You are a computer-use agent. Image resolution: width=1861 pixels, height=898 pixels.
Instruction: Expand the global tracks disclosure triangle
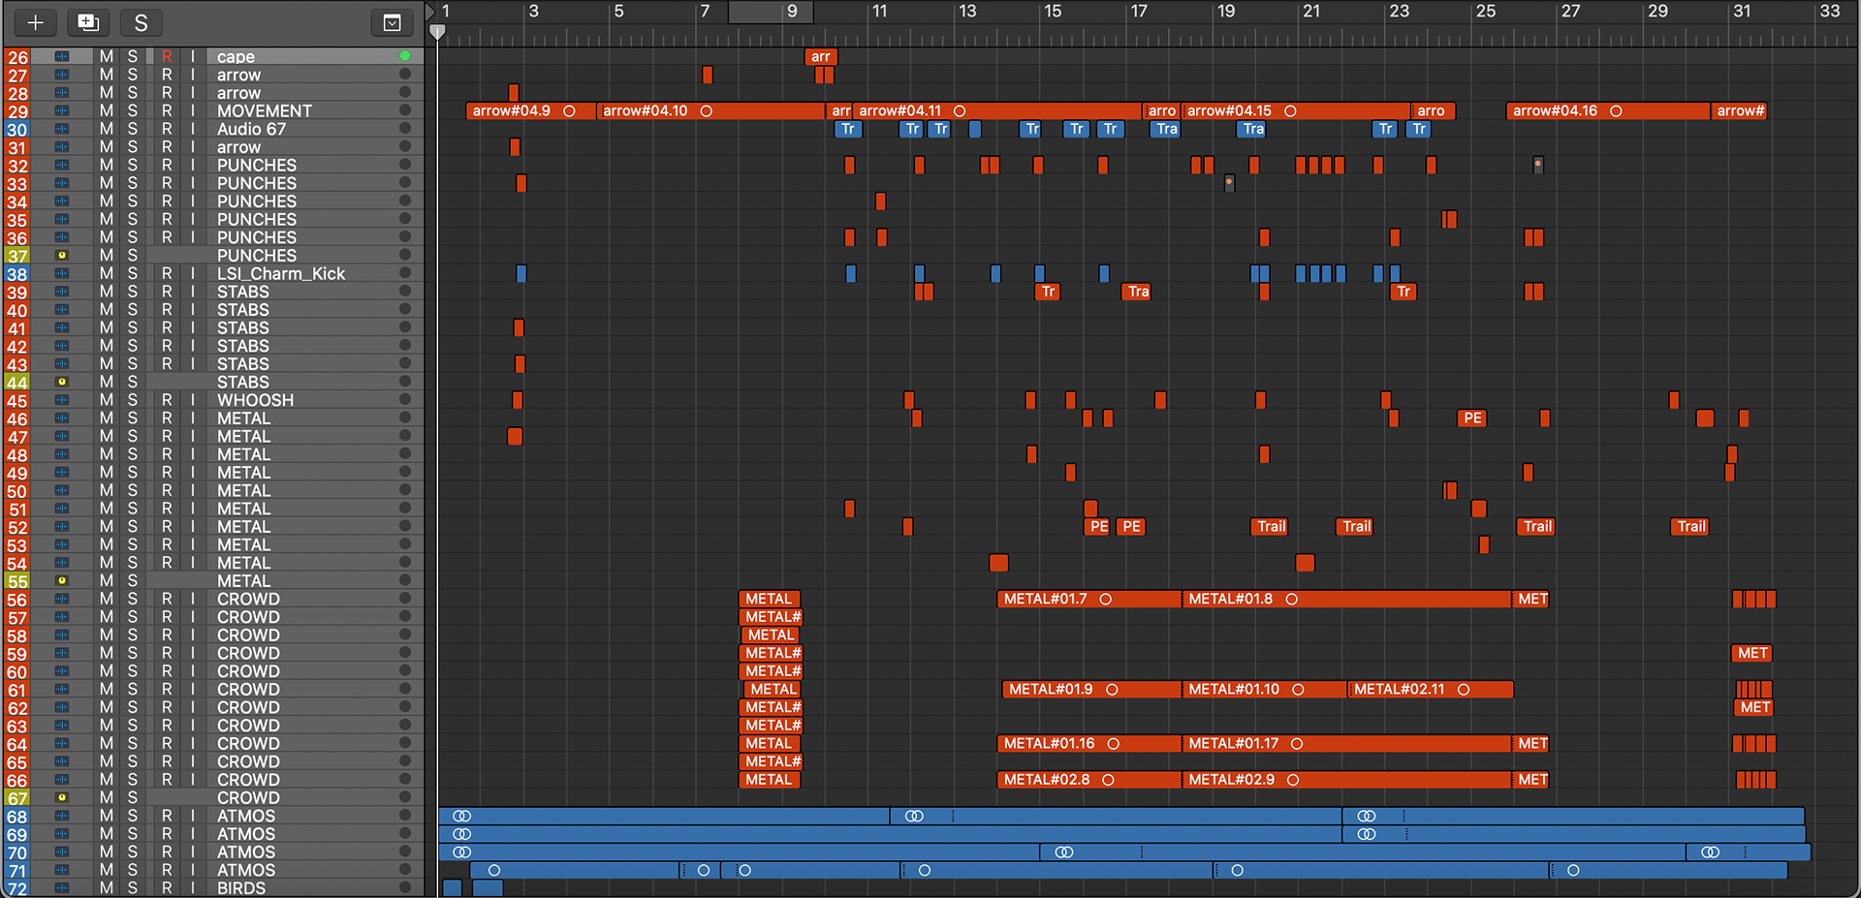[x=430, y=12]
